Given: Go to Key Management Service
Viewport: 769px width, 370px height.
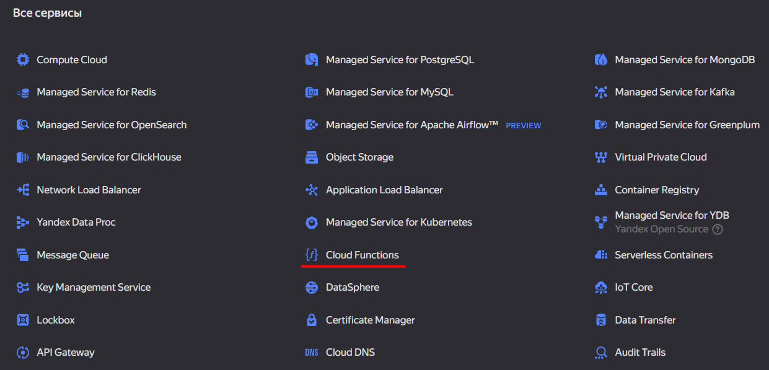Looking at the screenshot, I should pos(94,287).
